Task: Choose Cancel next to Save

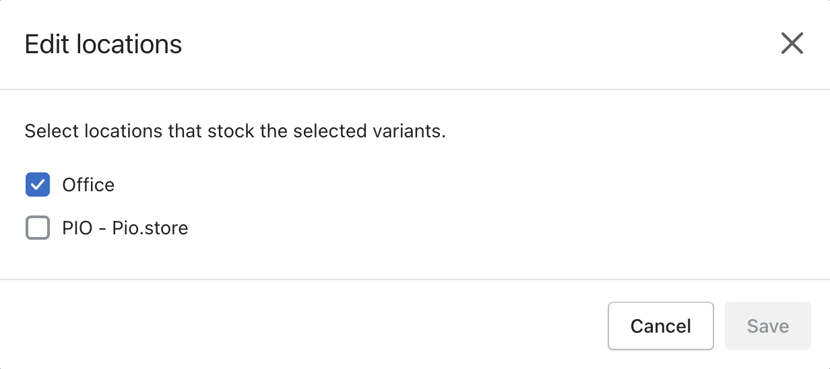Action: [660, 326]
